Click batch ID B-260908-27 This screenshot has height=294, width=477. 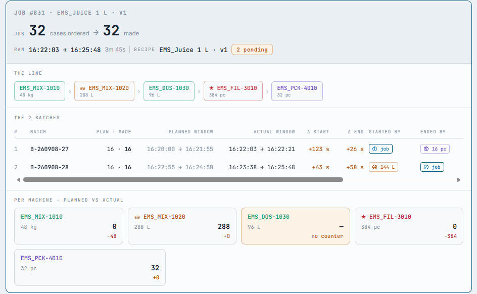point(50,149)
